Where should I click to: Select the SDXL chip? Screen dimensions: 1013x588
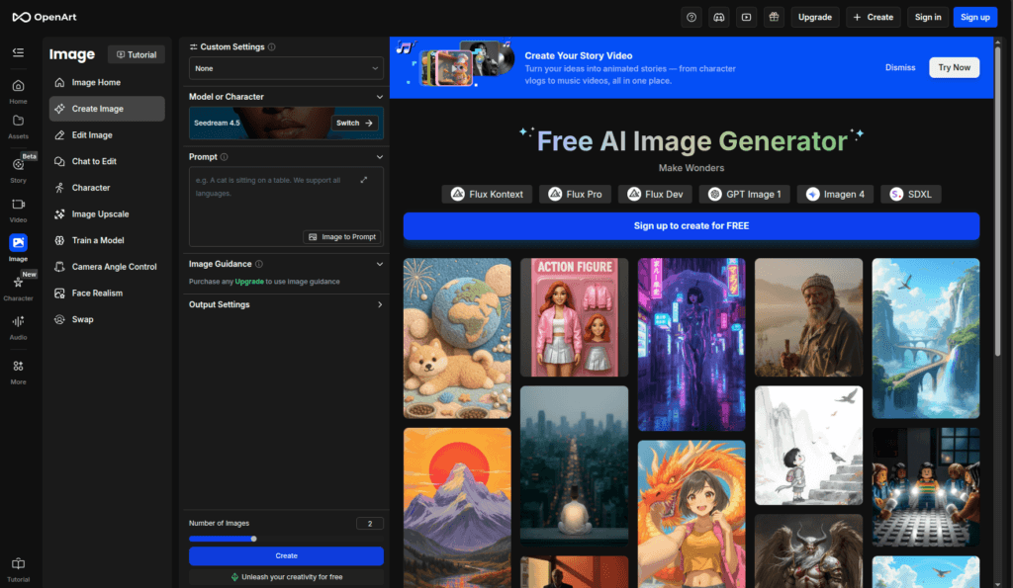[911, 195]
